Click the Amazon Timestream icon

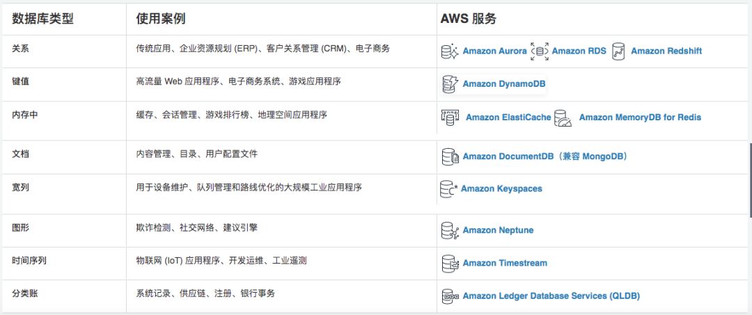coord(450,264)
